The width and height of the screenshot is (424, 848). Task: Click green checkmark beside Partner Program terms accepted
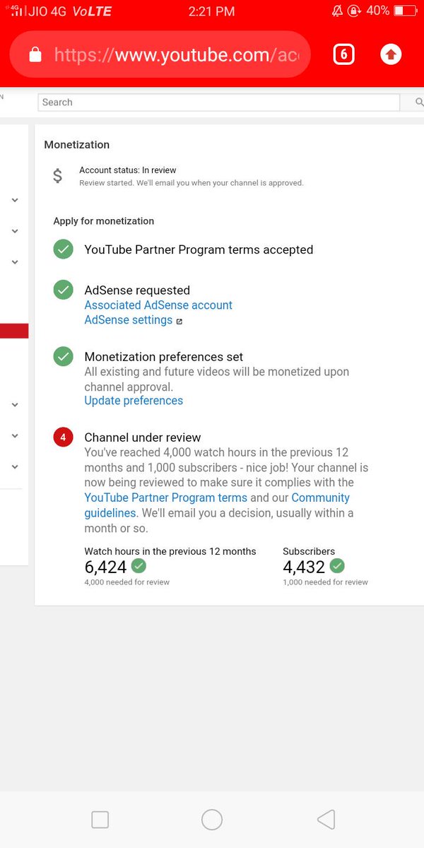pos(64,249)
